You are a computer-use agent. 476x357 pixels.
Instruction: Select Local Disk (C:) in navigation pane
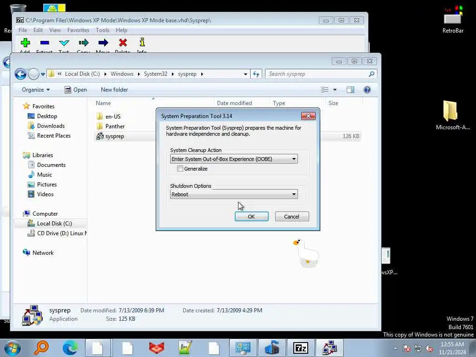click(x=50, y=224)
